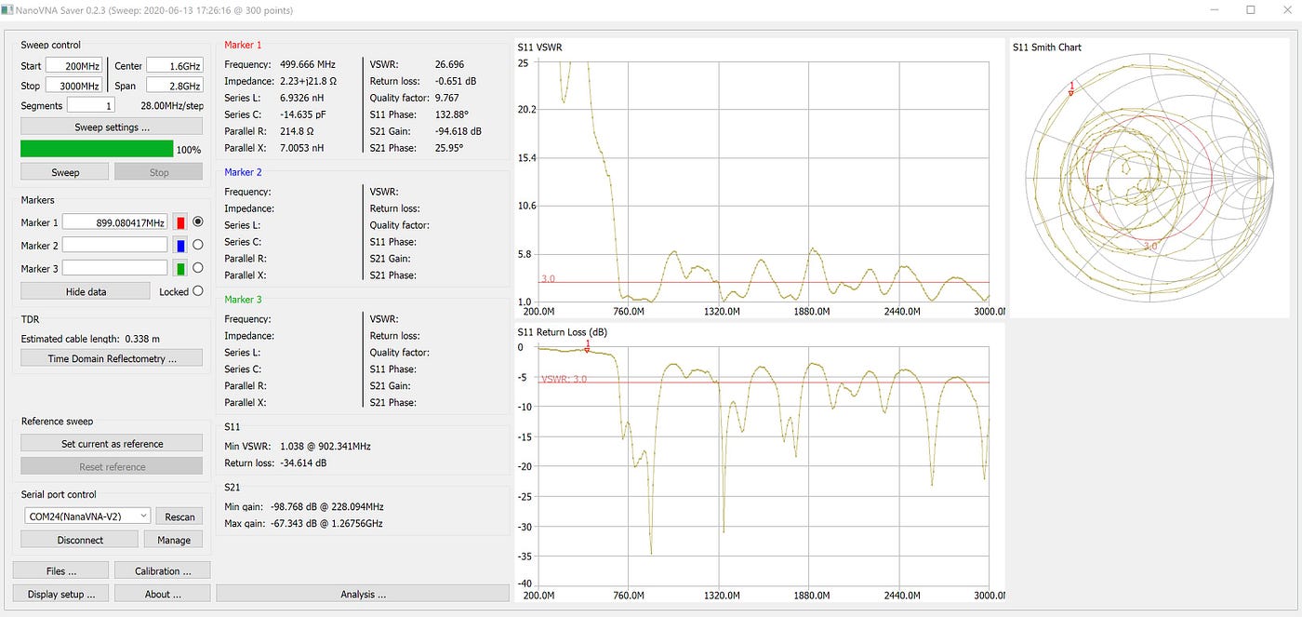
Task: Click the S21 Gain value -94.618 dB
Action: (x=458, y=131)
